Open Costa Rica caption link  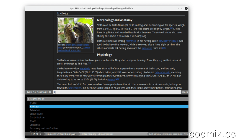click(x=76, y=51)
